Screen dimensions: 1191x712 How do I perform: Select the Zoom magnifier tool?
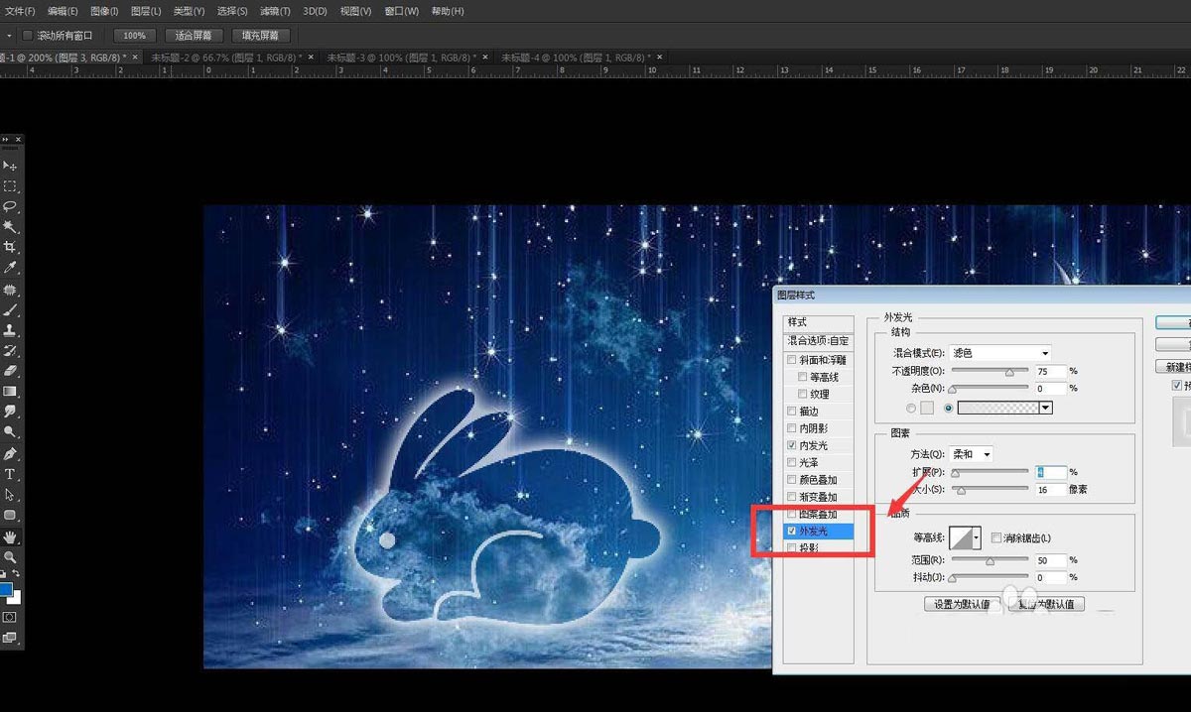point(10,557)
